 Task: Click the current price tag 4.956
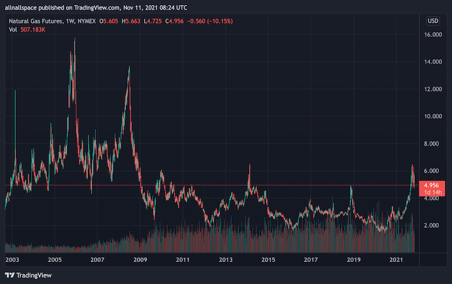click(x=431, y=185)
